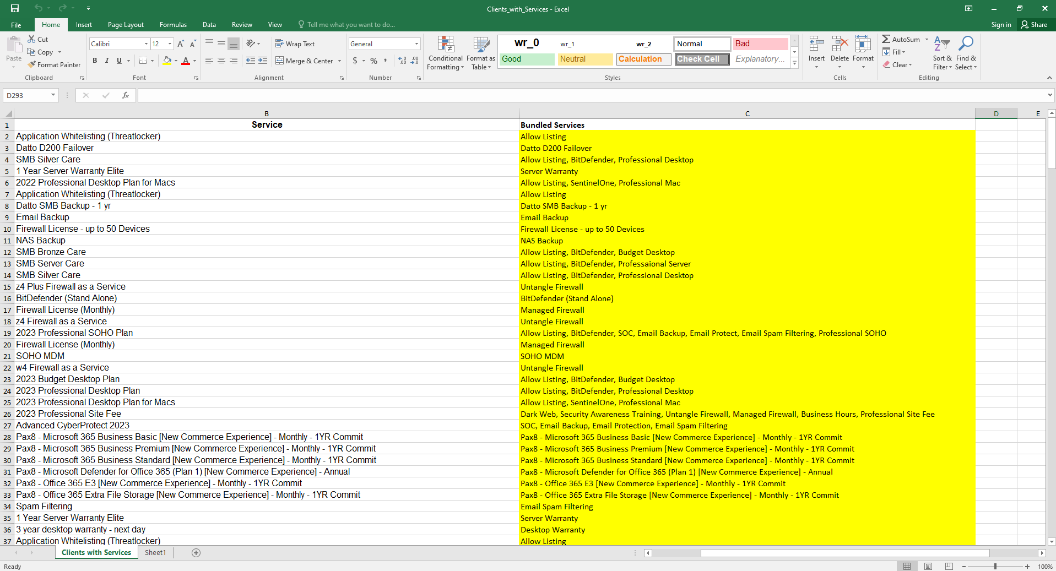The height and width of the screenshot is (571, 1056).
Task: Switch to the Page Layout ribbon tab
Action: tap(126, 25)
